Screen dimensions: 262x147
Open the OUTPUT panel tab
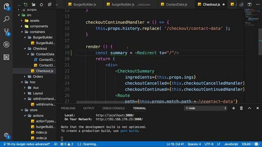tap(89, 108)
